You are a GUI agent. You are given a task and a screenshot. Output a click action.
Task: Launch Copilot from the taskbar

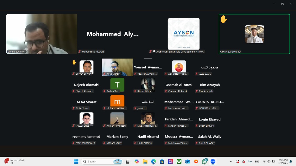pos(136,162)
